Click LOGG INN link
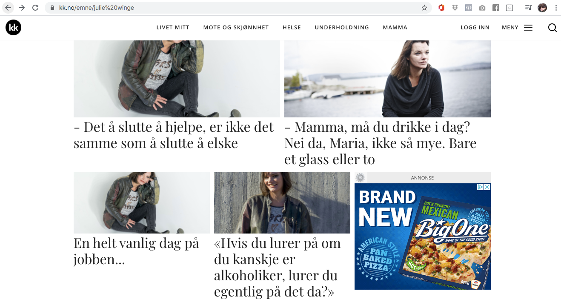 coord(475,28)
